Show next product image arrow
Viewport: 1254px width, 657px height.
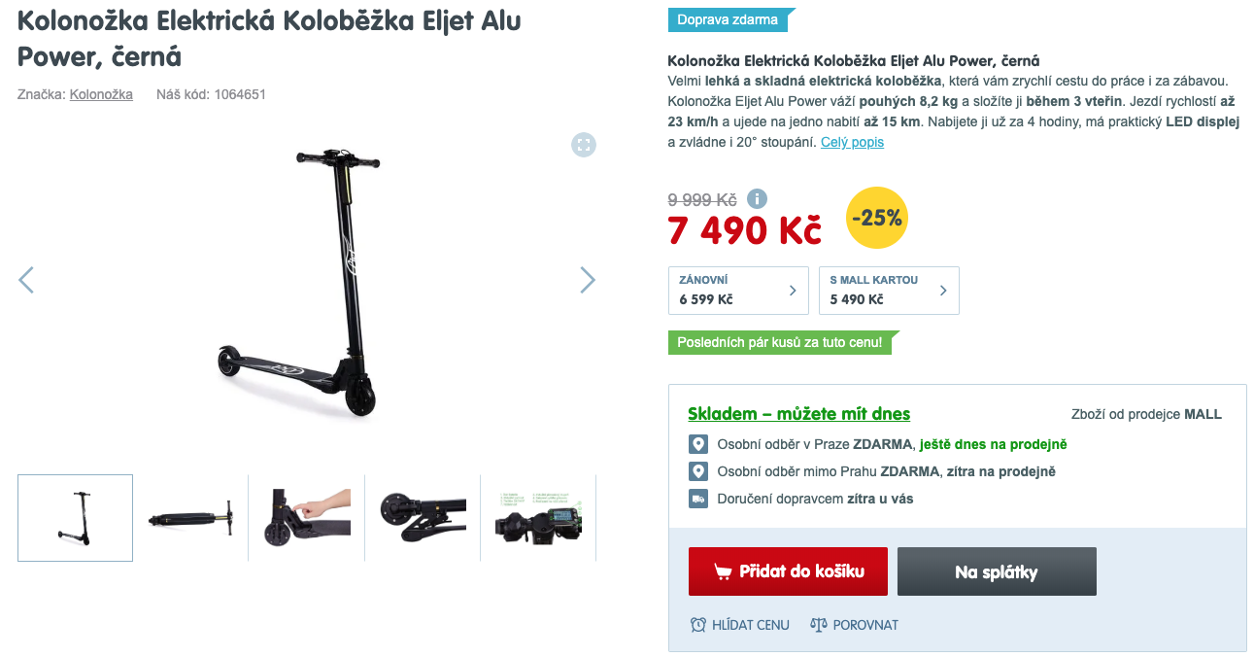[588, 280]
